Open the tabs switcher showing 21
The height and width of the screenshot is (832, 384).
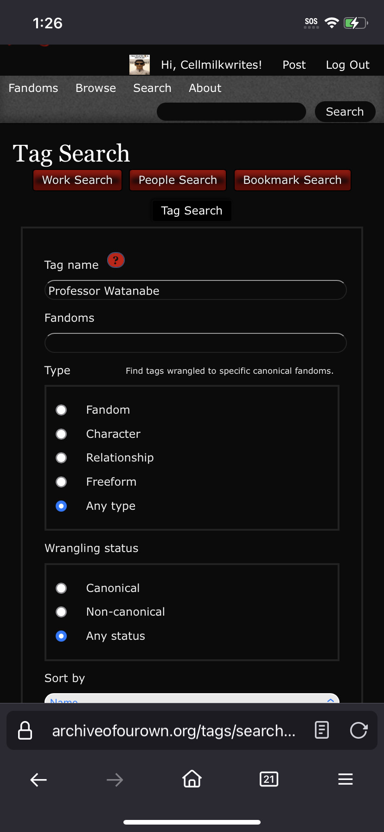(x=269, y=779)
